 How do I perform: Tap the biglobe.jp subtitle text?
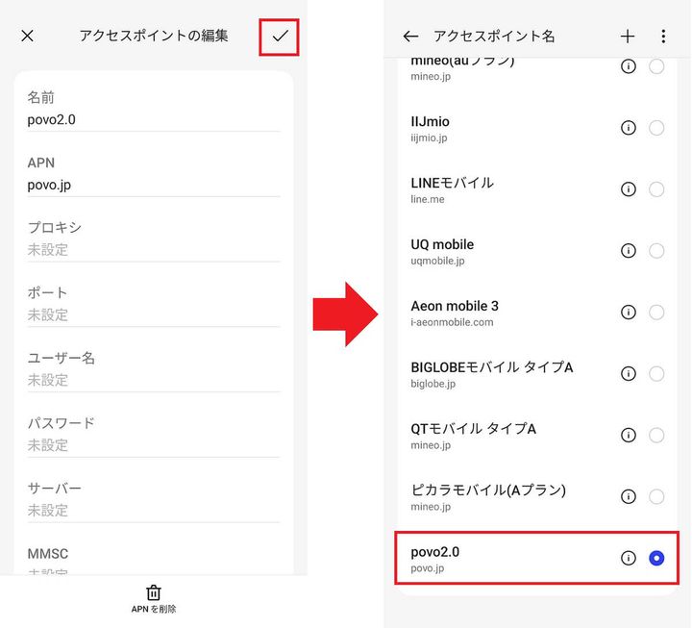click(432, 384)
